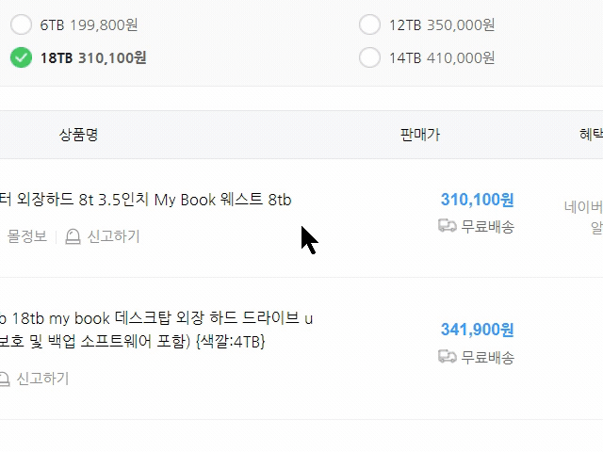Click 신고하기 text on the My Book 웨스트 listing
Image resolution: width=603 pixels, height=452 pixels.
(113, 236)
